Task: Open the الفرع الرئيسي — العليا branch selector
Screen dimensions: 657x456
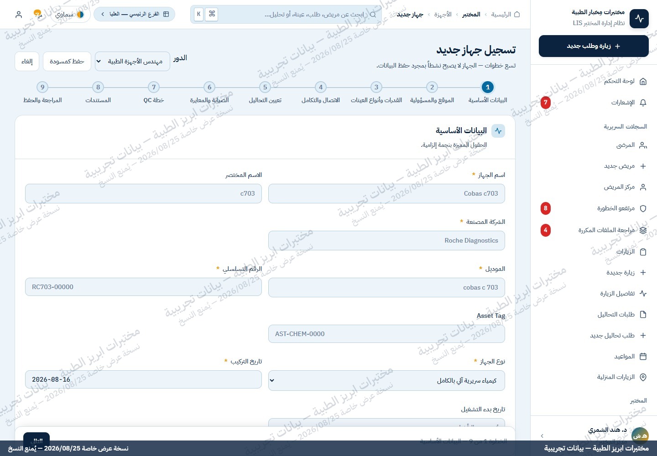Action: (135, 14)
